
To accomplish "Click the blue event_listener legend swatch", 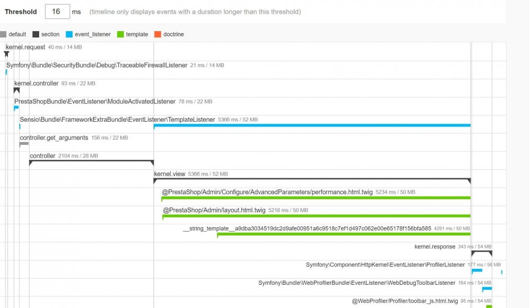I will tap(69, 34).
